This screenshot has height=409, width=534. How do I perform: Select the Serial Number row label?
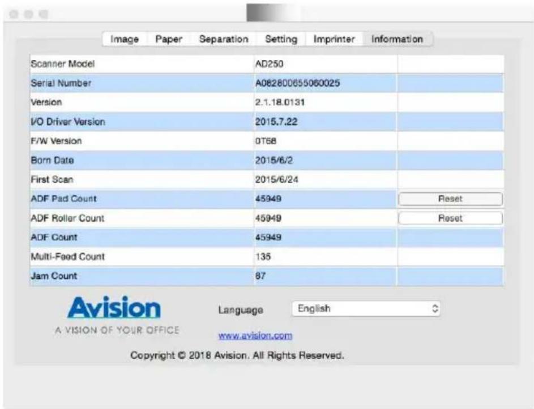(x=61, y=83)
